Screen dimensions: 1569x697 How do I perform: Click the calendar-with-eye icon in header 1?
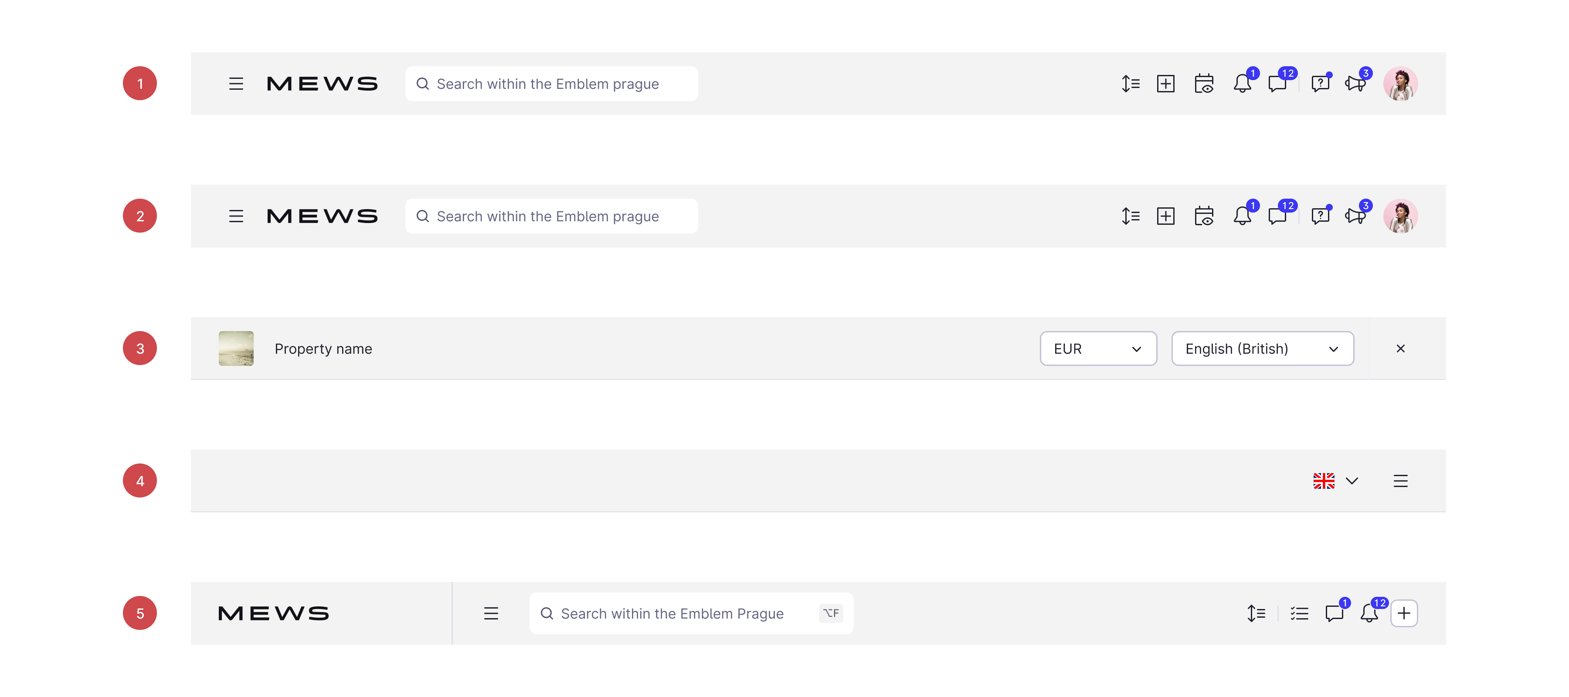(x=1203, y=83)
